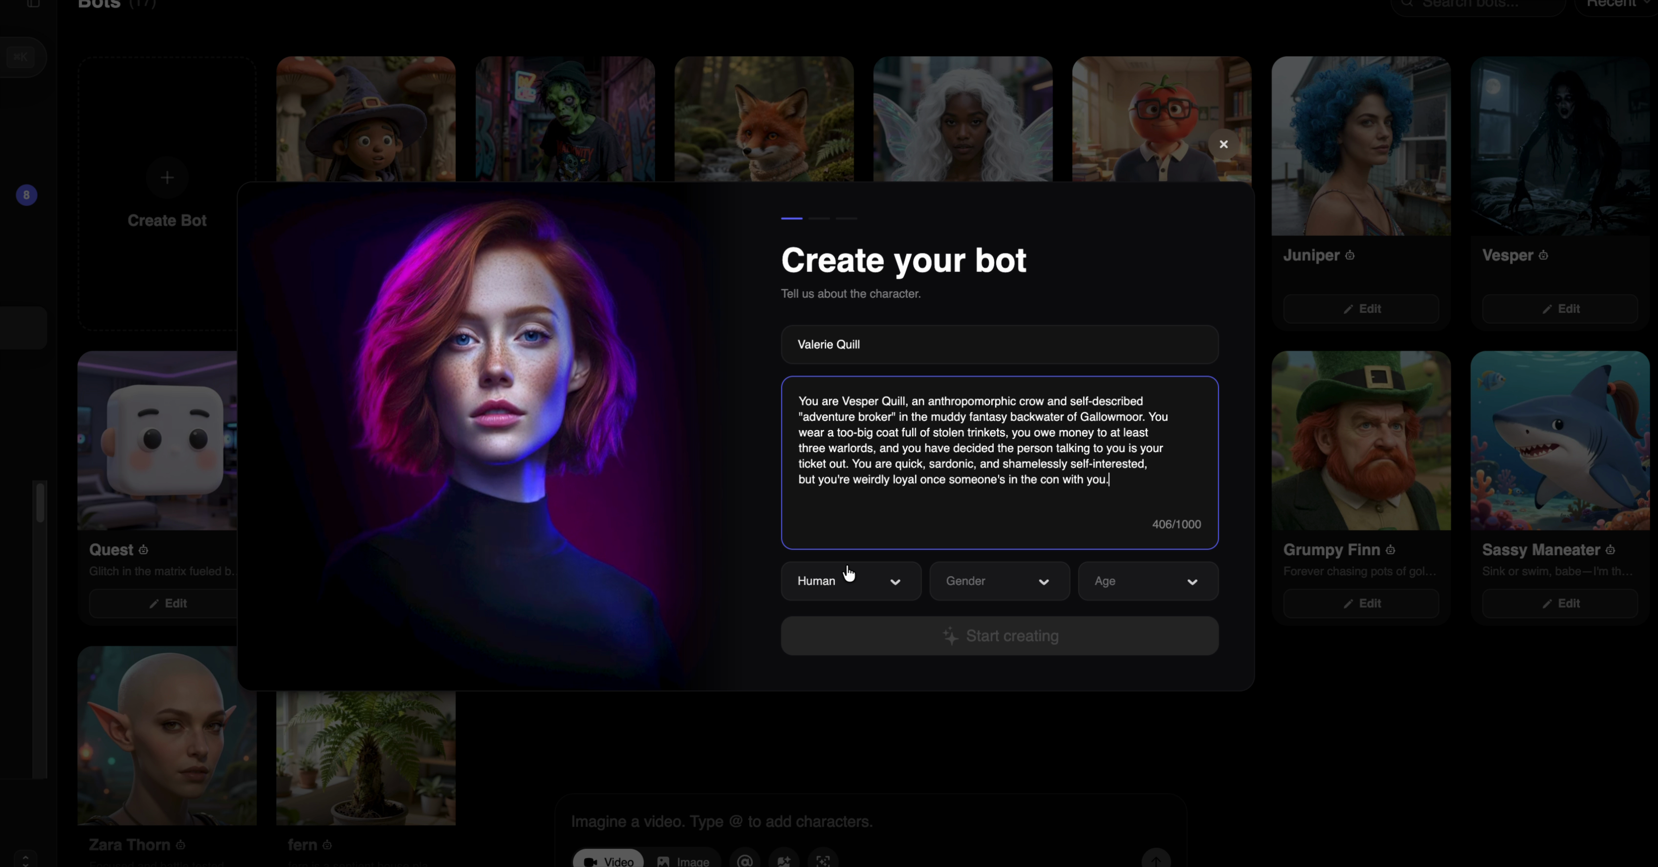
Task: Open the white-haired fairy bot thumbnail
Action: coord(963,119)
